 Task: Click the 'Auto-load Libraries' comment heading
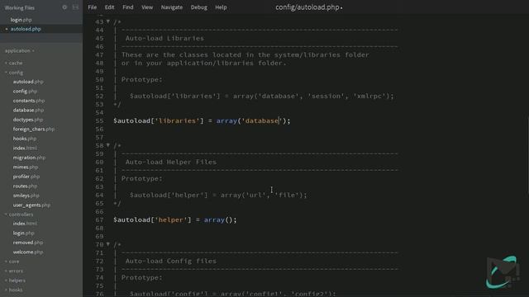[x=164, y=38]
